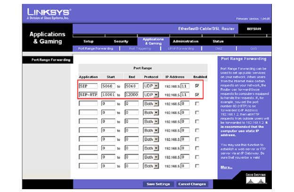This screenshot has height=192, width=294.
Task: Open the Security tab
Action: pyautogui.click(x=121, y=41)
